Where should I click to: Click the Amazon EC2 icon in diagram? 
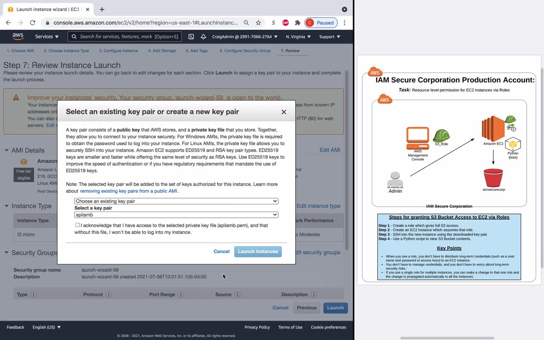click(x=493, y=129)
